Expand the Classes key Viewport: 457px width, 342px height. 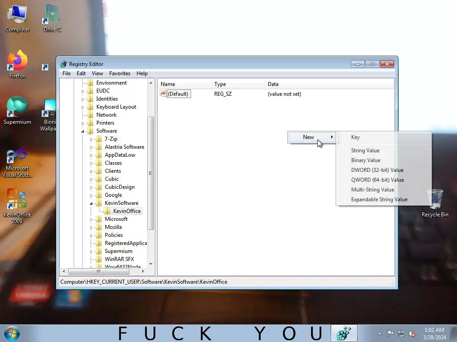click(x=91, y=163)
